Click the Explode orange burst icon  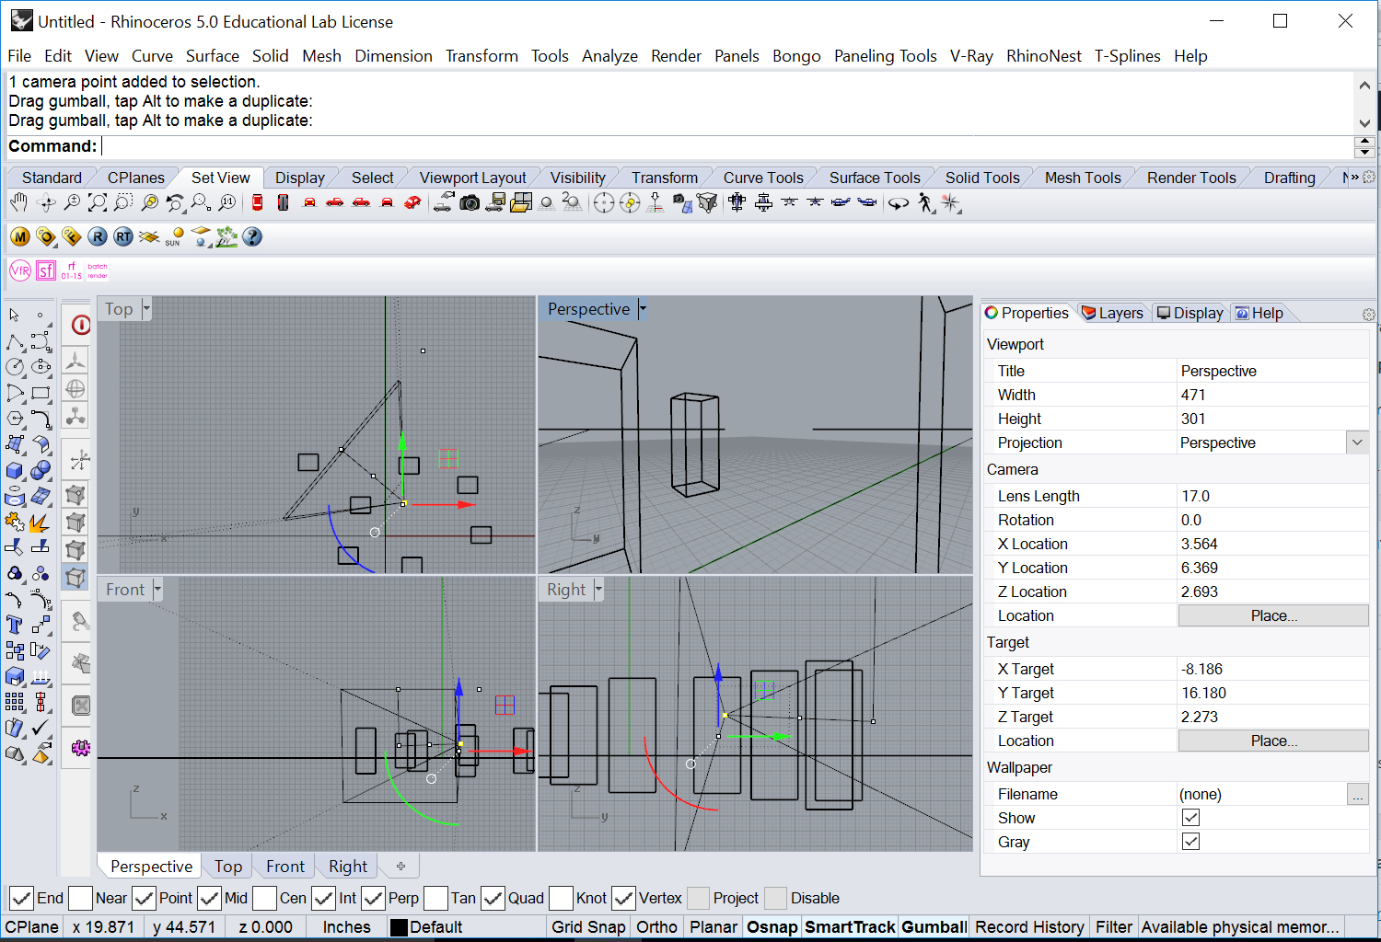click(40, 523)
